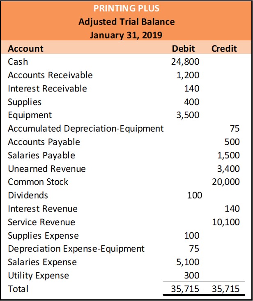253x301 pixels.
Task: Select the Unearned Revenue account label
Action: 47,169
